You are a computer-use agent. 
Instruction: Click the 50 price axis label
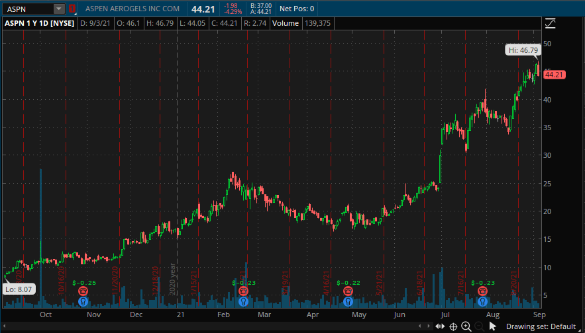(548, 44)
